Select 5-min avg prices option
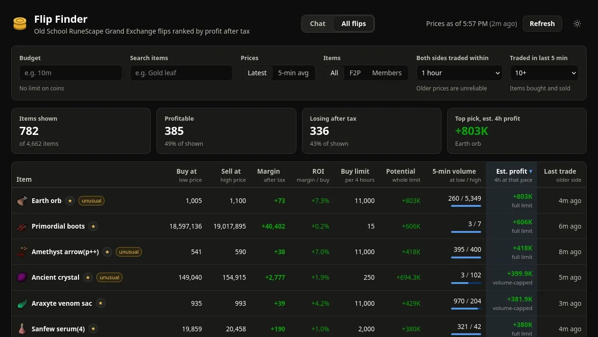The height and width of the screenshot is (337, 598). (x=293, y=73)
